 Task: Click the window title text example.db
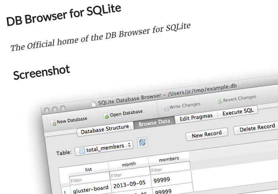222,87
